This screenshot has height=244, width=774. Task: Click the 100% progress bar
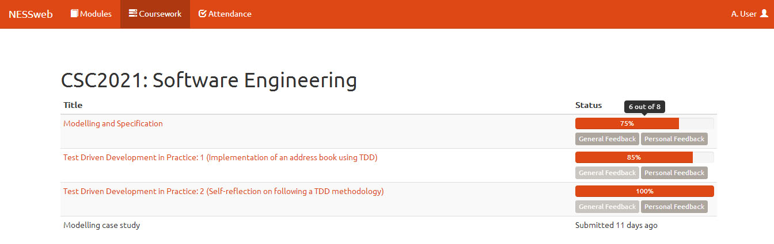tap(644, 191)
